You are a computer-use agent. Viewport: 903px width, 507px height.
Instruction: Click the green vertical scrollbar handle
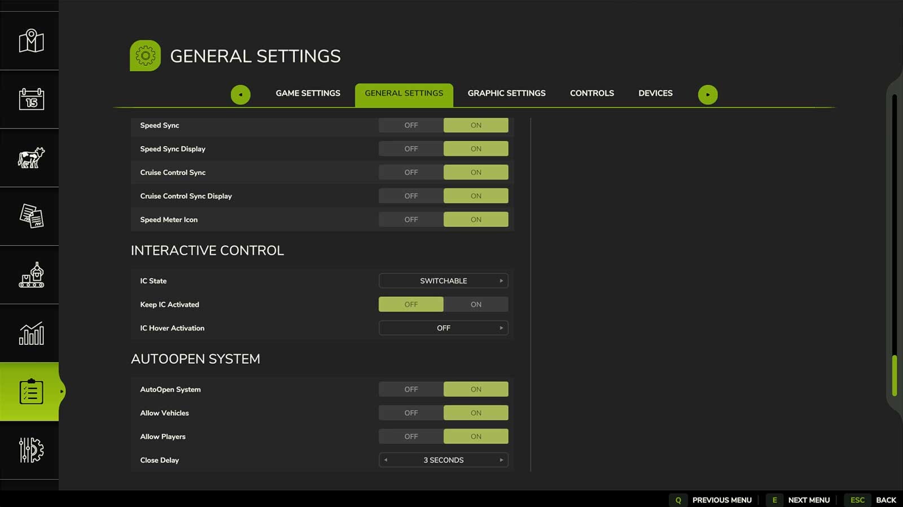894,375
